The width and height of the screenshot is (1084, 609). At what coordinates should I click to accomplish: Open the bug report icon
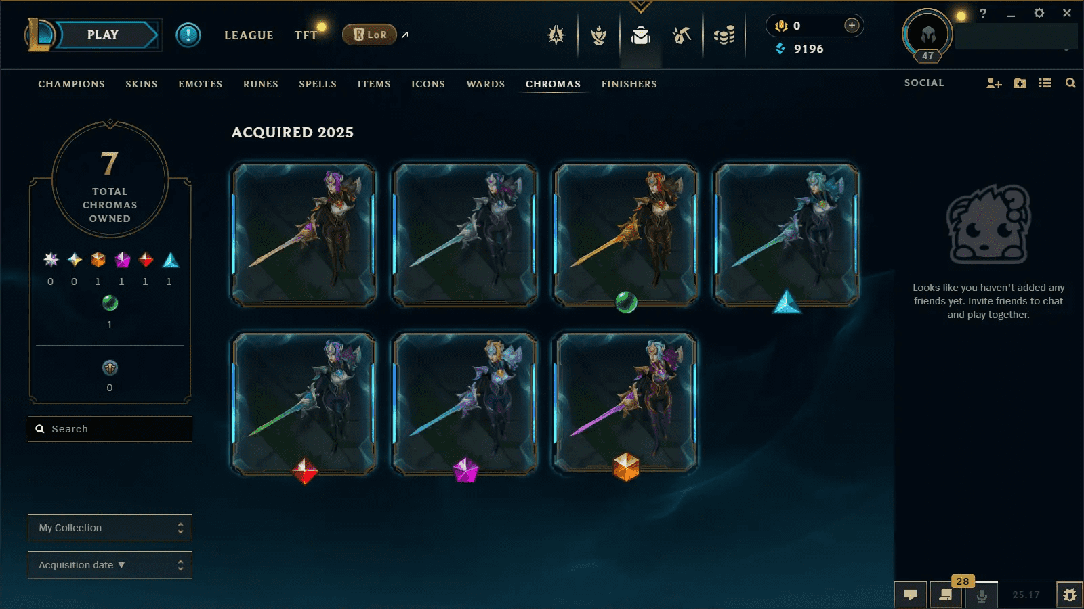[x=1070, y=595]
